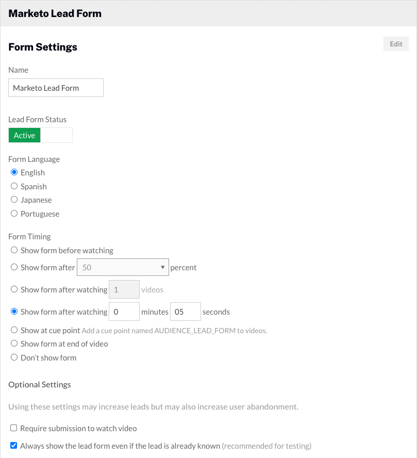
Task: Keep English selected as form language
Action: click(14, 172)
